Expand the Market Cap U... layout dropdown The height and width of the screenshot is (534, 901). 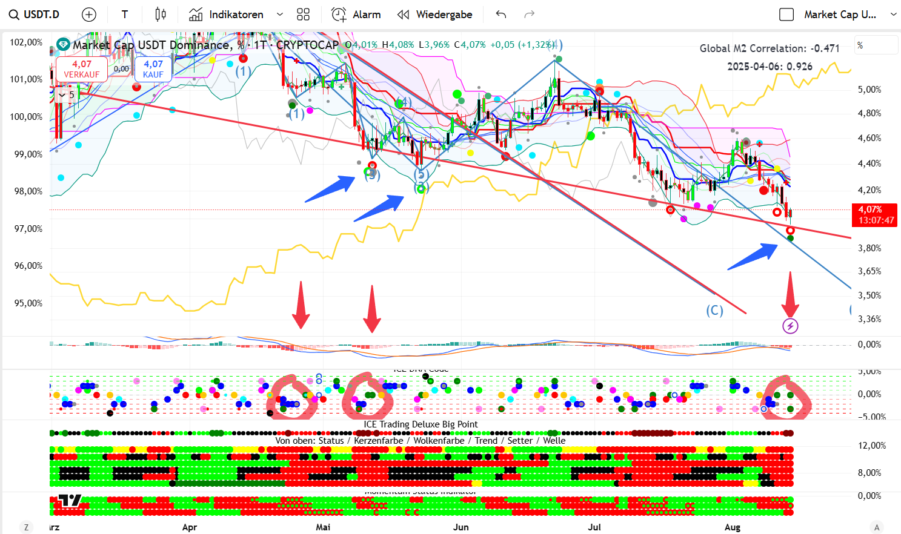coord(893,15)
